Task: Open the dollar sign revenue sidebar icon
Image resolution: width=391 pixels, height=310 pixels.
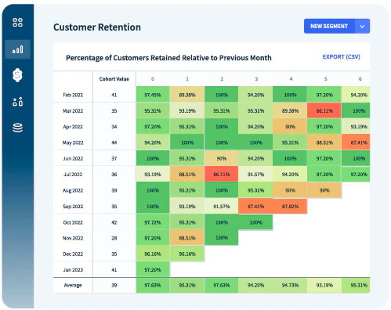Action: point(17,75)
